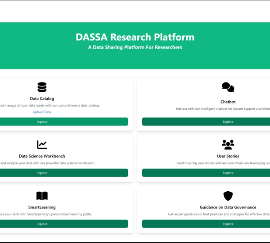Viewport: 270px width, 243px height.
Task: Click the Chatbot card heading
Action: coord(228,102)
